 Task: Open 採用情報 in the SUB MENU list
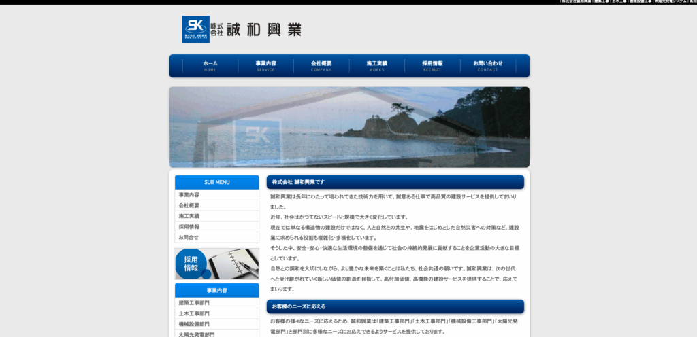click(217, 226)
